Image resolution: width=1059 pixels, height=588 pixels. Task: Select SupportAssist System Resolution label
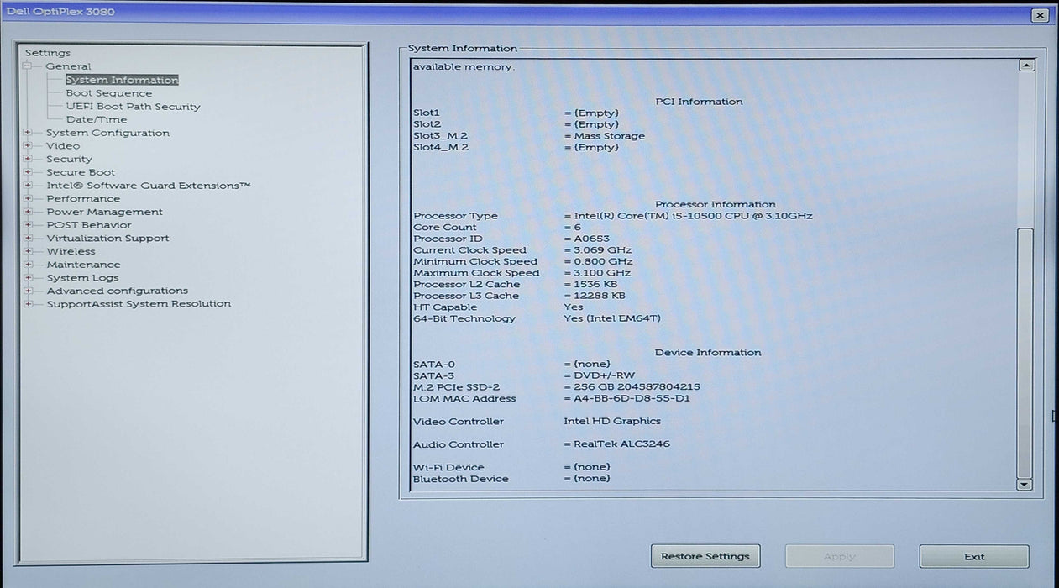coord(139,304)
